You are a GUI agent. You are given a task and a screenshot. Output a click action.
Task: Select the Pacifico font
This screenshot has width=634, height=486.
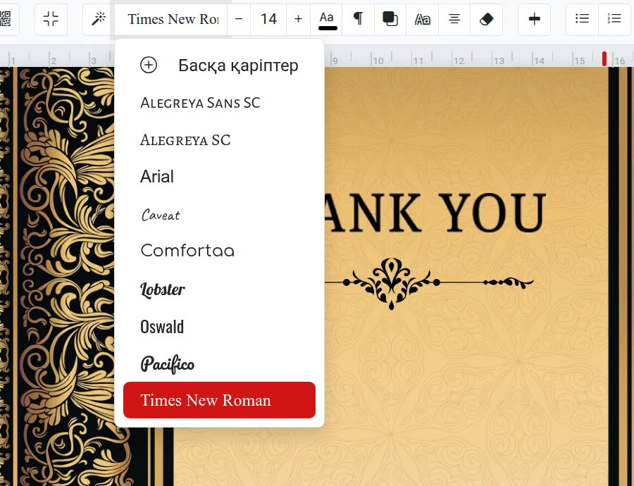point(220,363)
